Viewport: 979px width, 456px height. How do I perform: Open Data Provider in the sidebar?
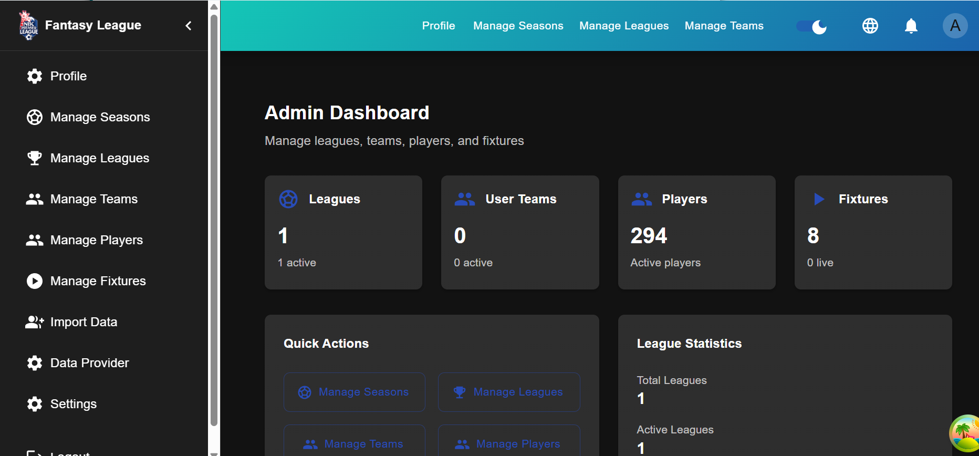(104, 363)
